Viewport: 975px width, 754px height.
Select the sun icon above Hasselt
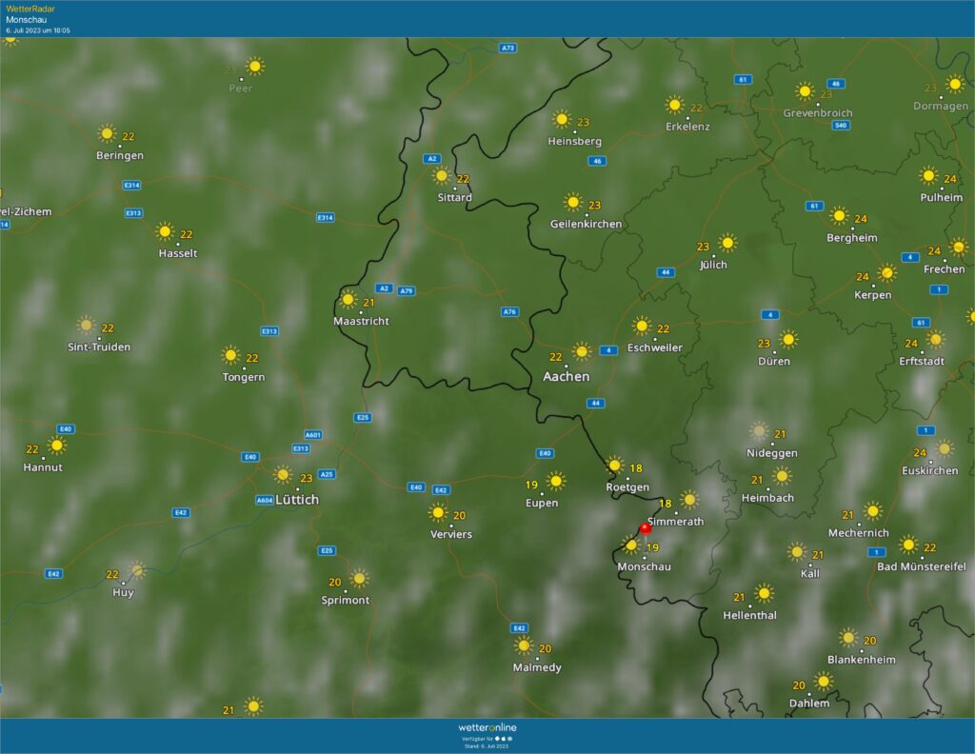click(165, 232)
